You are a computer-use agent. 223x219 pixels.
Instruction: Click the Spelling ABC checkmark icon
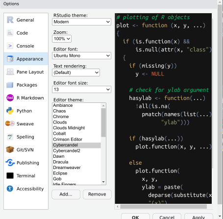[x=10, y=137]
